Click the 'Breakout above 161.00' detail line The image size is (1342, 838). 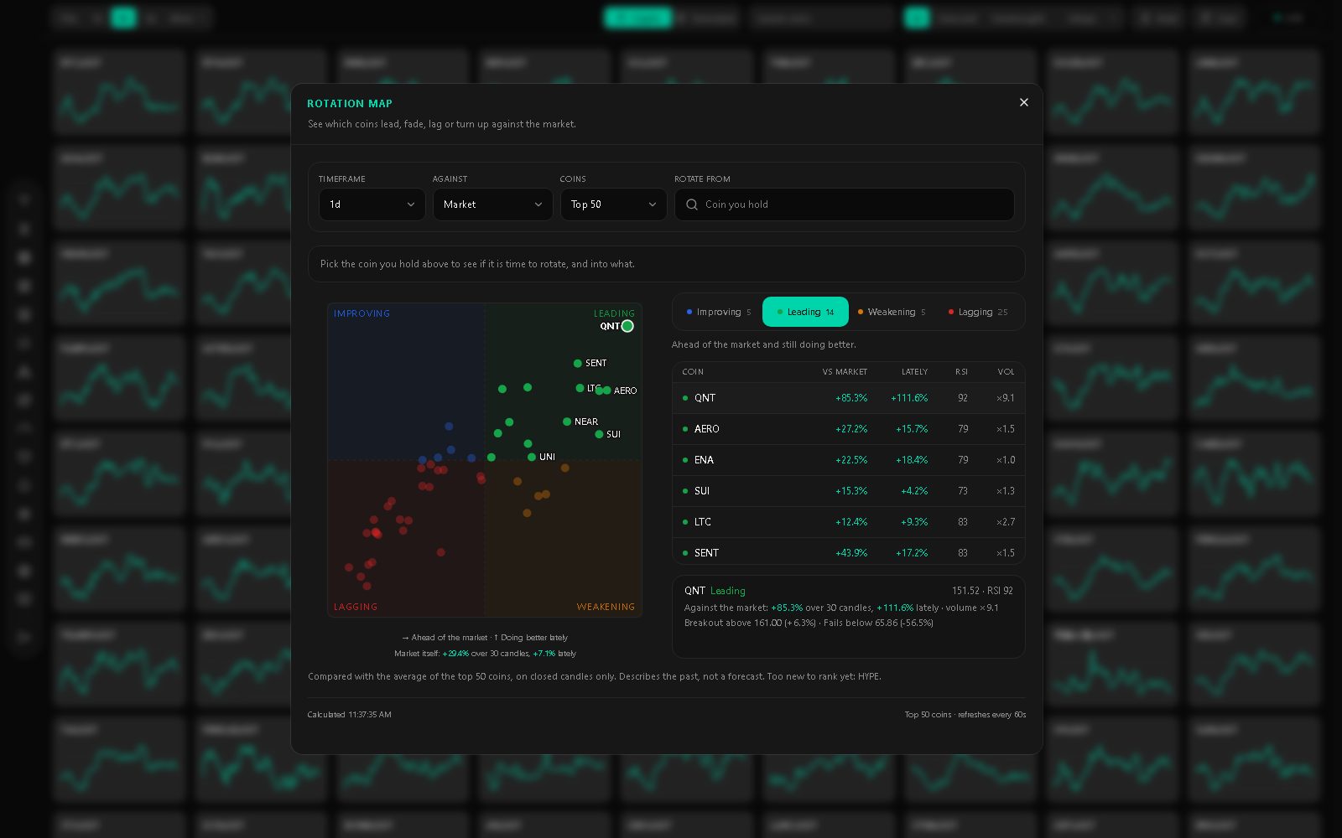(x=809, y=623)
